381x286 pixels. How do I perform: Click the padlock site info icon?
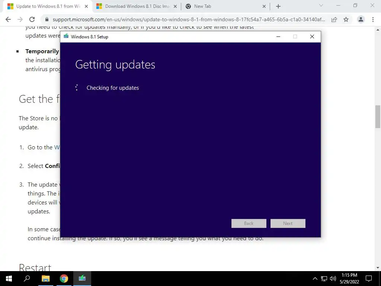[47, 19]
